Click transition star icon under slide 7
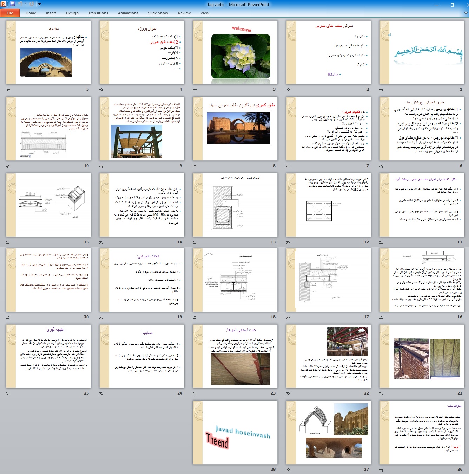 tap(288, 166)
